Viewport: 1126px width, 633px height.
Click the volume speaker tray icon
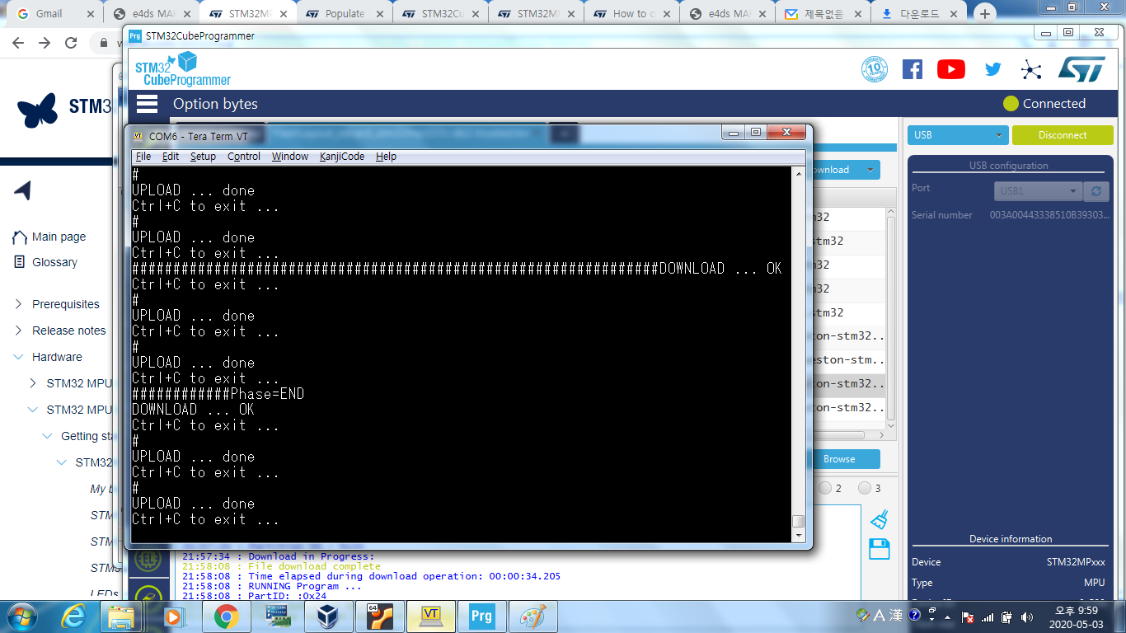[1027, 617]
